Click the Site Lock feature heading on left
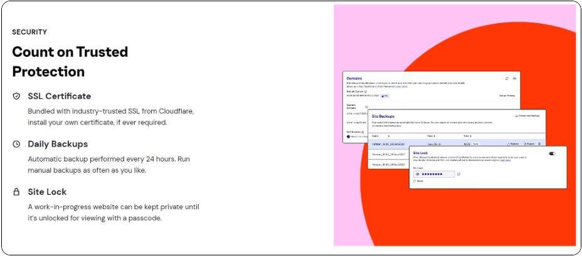The height and width of the screenshot is (256, 582). coord(47,192)
